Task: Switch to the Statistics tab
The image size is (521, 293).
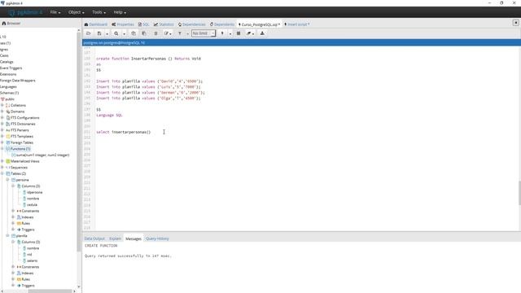Action: coord(164,24)
